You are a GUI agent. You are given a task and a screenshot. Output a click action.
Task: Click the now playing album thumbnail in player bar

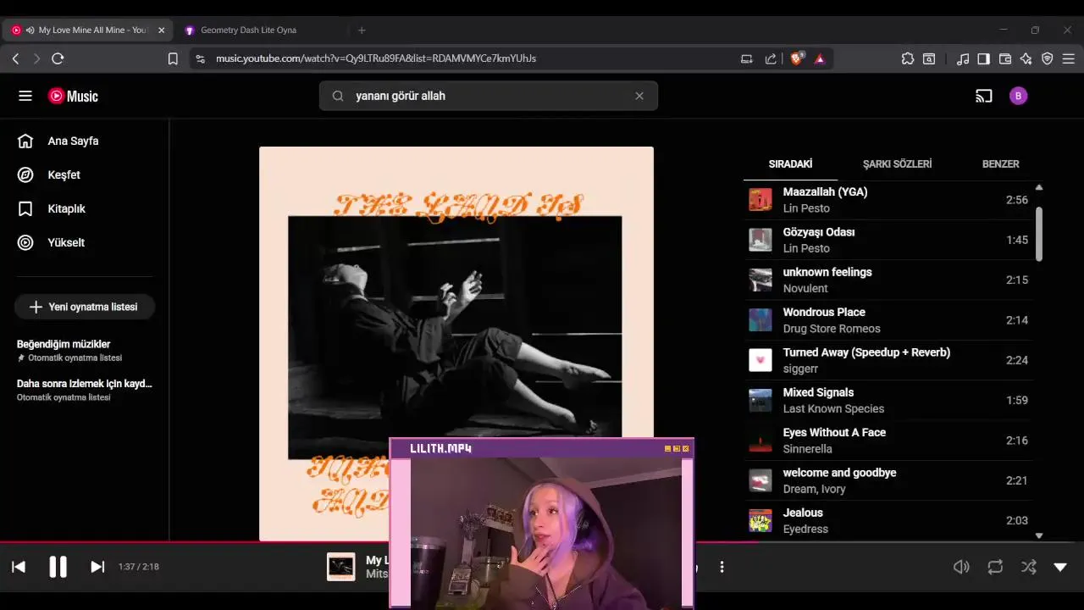(341, 567)
